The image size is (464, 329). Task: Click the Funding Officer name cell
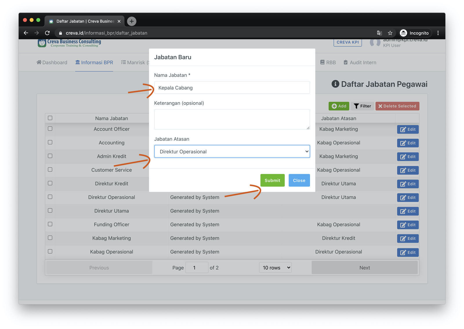pos(112,225)
